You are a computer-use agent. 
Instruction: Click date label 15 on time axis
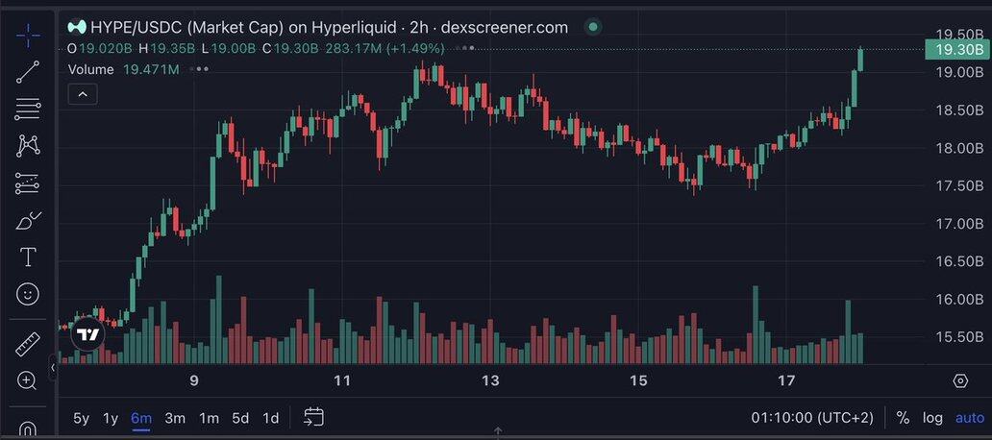639,381
